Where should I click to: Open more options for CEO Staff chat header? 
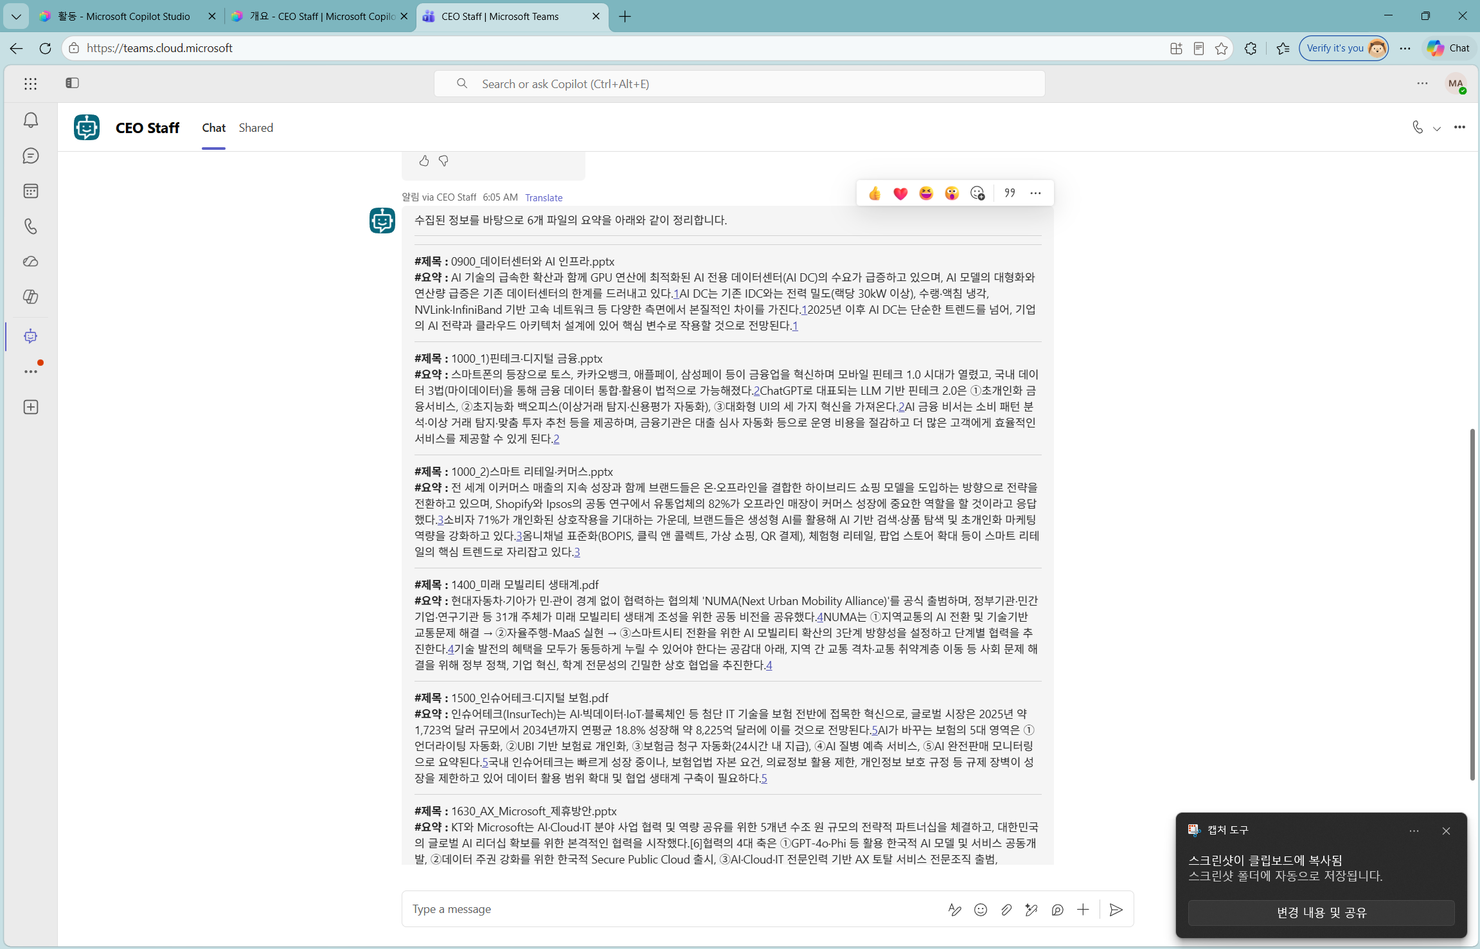(x=1459, y=127)
